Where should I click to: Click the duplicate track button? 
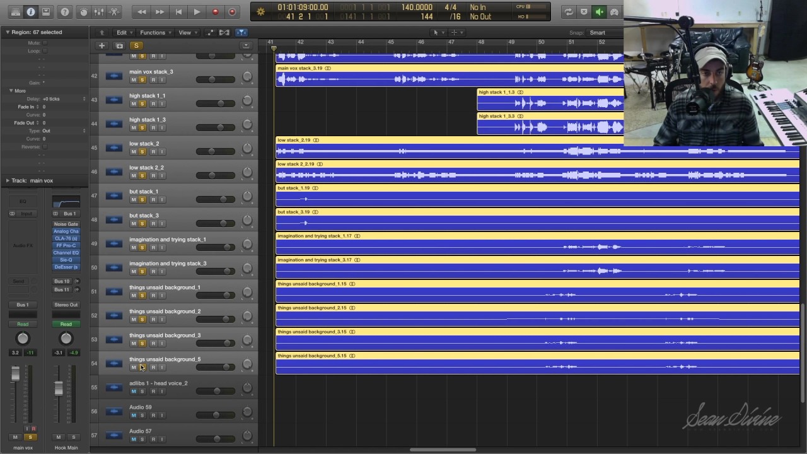[119, 45]
